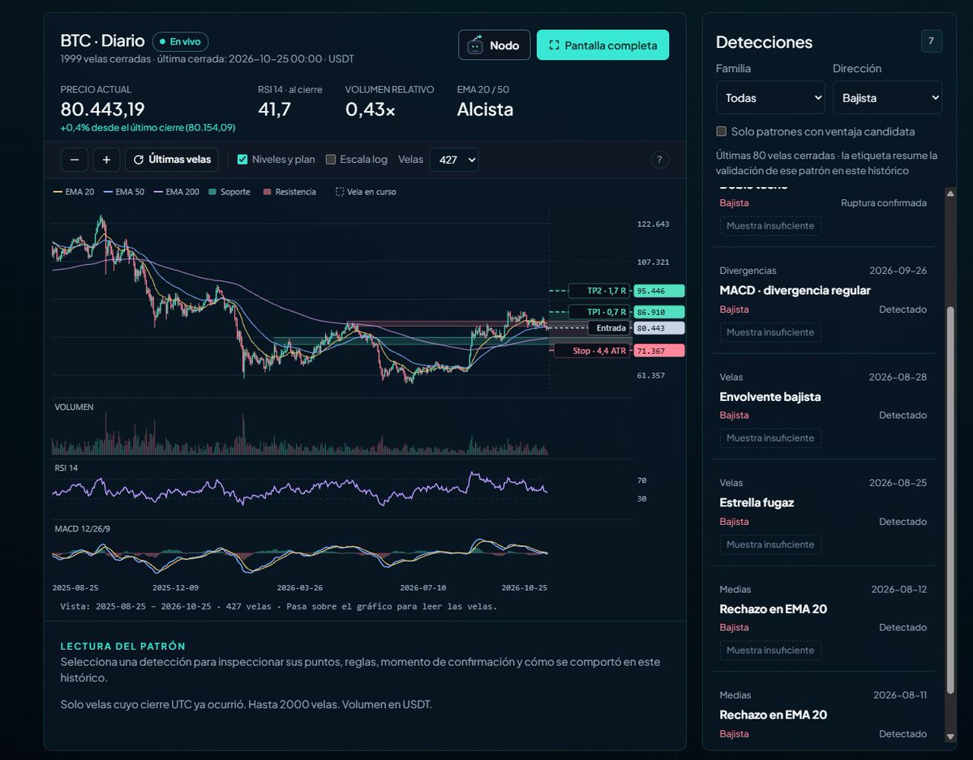Click the 2026-08-25 detection date
Screen dimensions: 973x760
click(x=898, y=483)
